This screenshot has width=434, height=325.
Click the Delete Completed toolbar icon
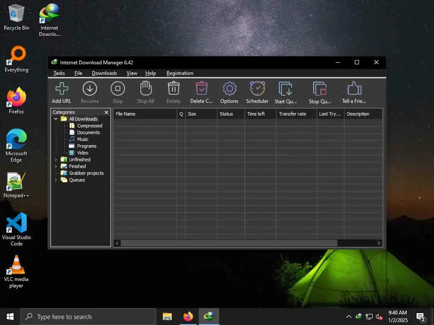tap(201, 88)
